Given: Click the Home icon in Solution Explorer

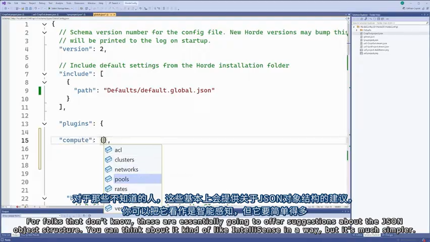Looking at the screenshot, I should [x=362, y=19].
